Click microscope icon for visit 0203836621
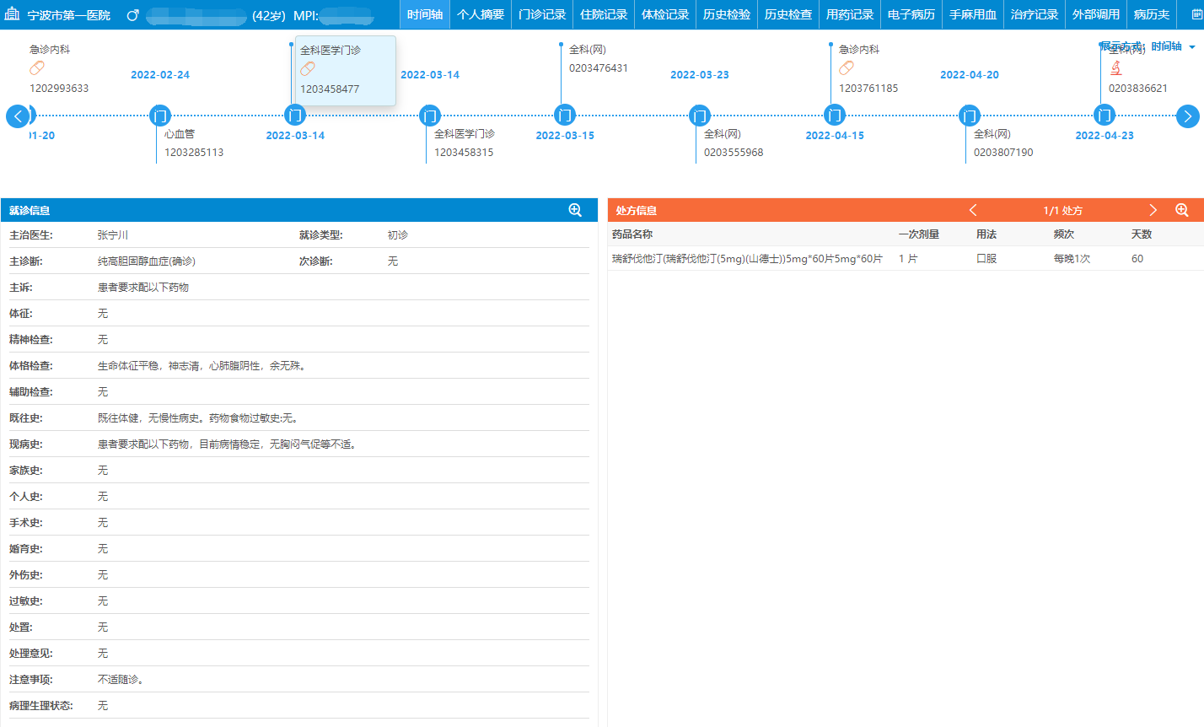This screenshot has width=1204, height=727. [x=1116, y=69]
